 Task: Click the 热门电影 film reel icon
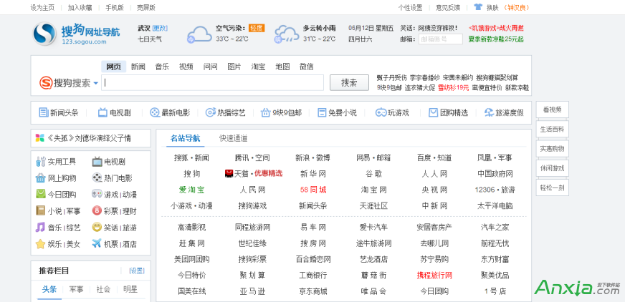point(97,178)
